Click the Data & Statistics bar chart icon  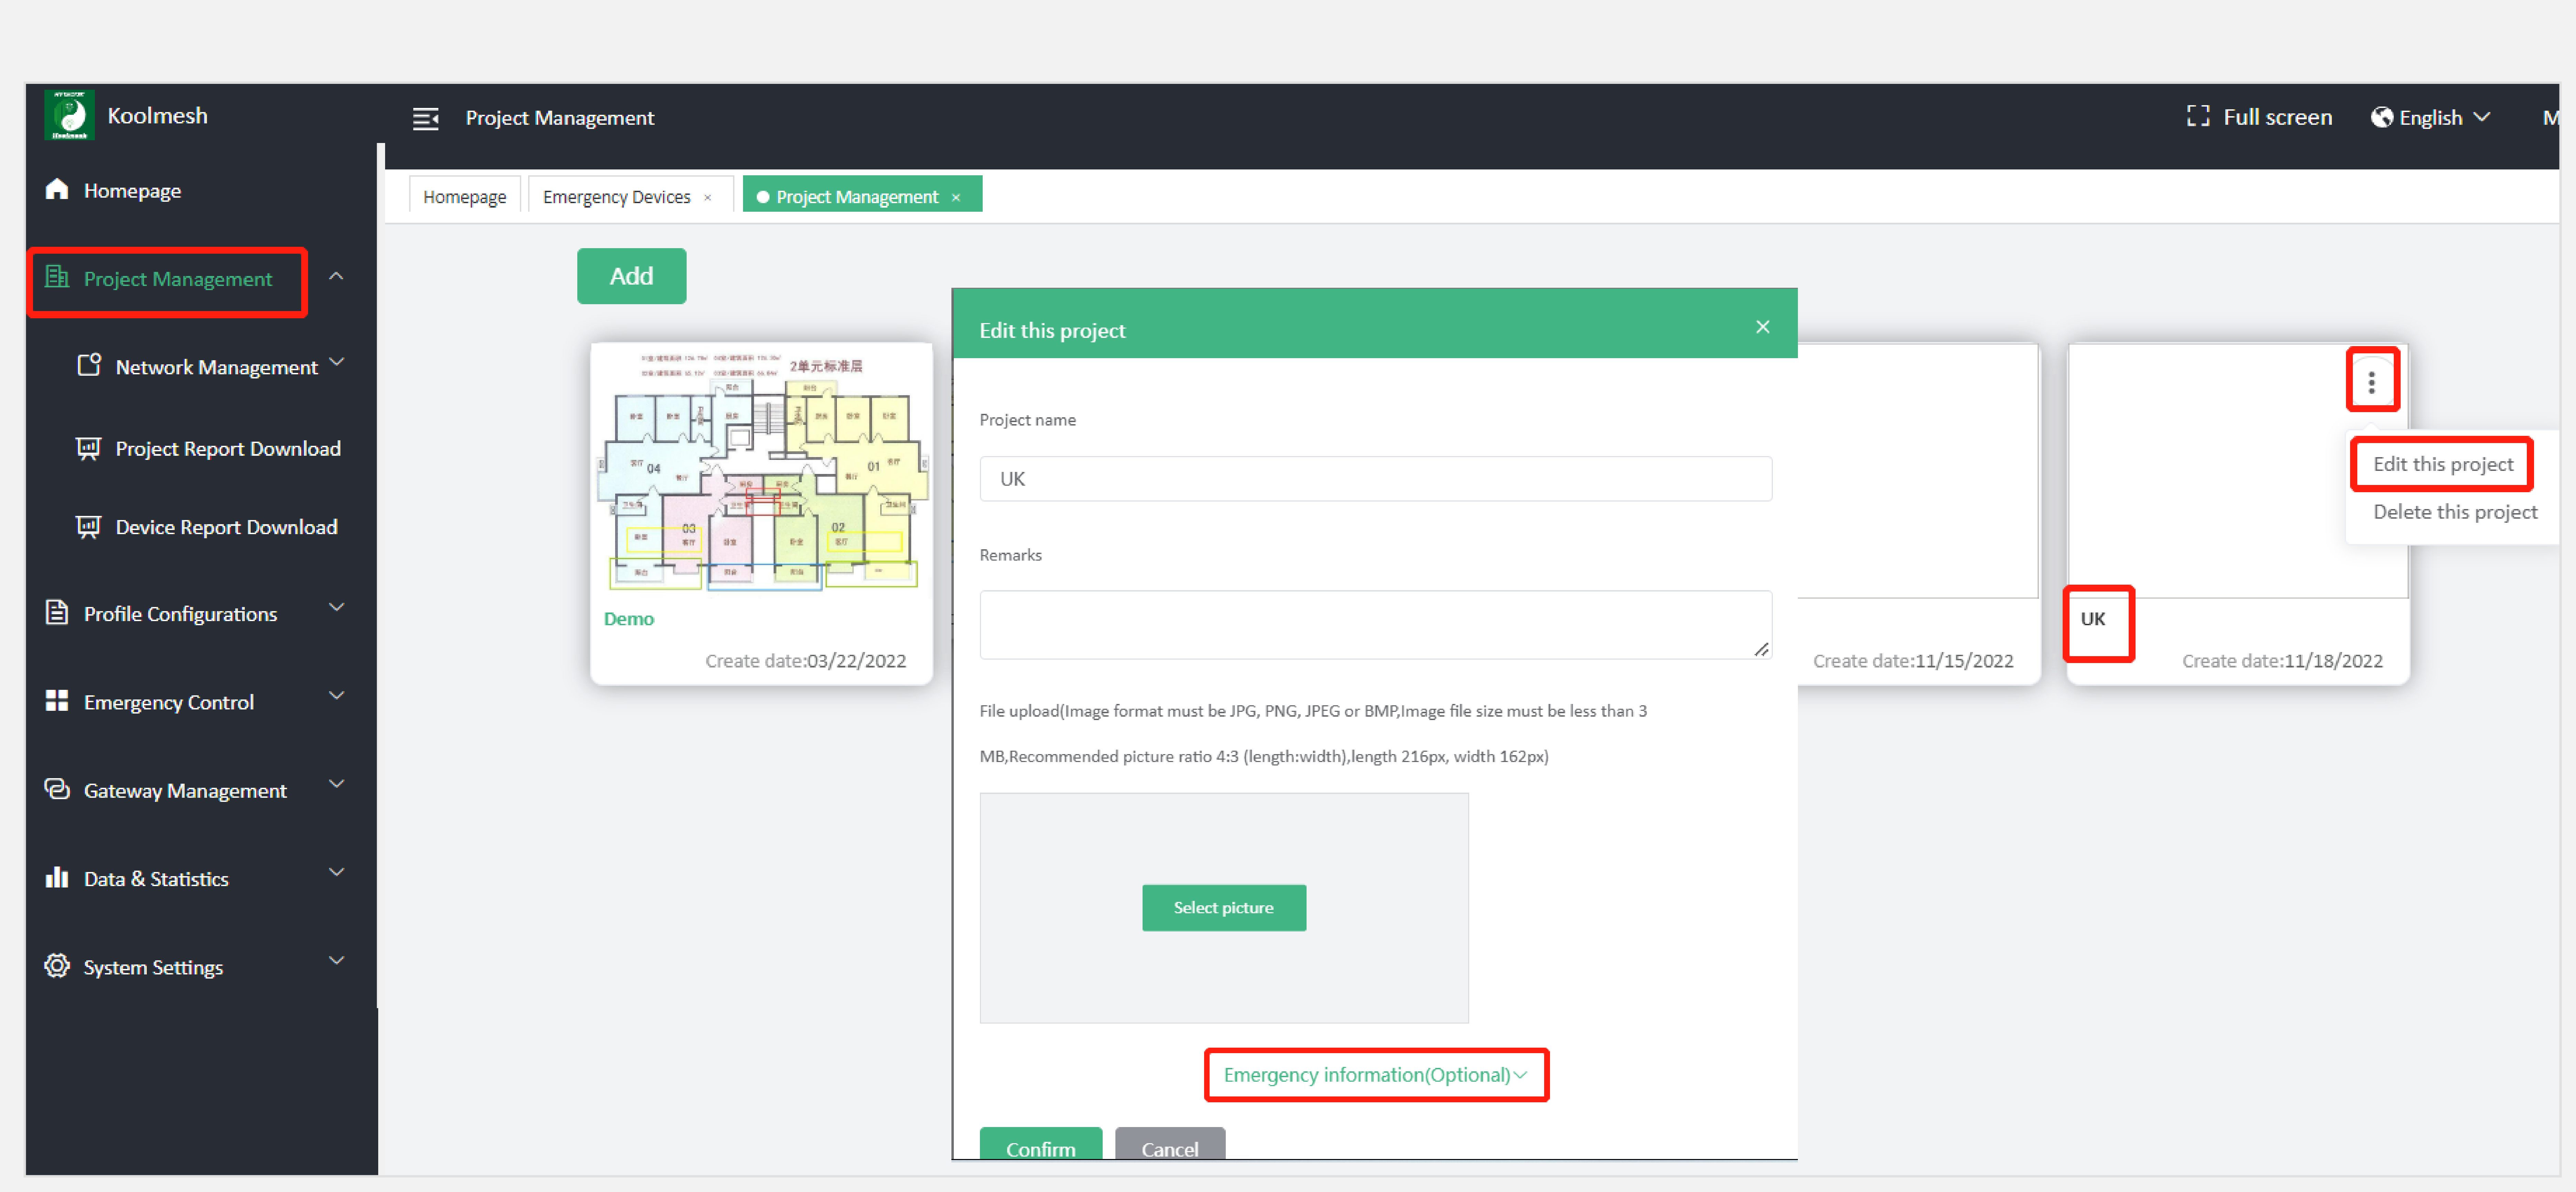(x=57, y=877)
